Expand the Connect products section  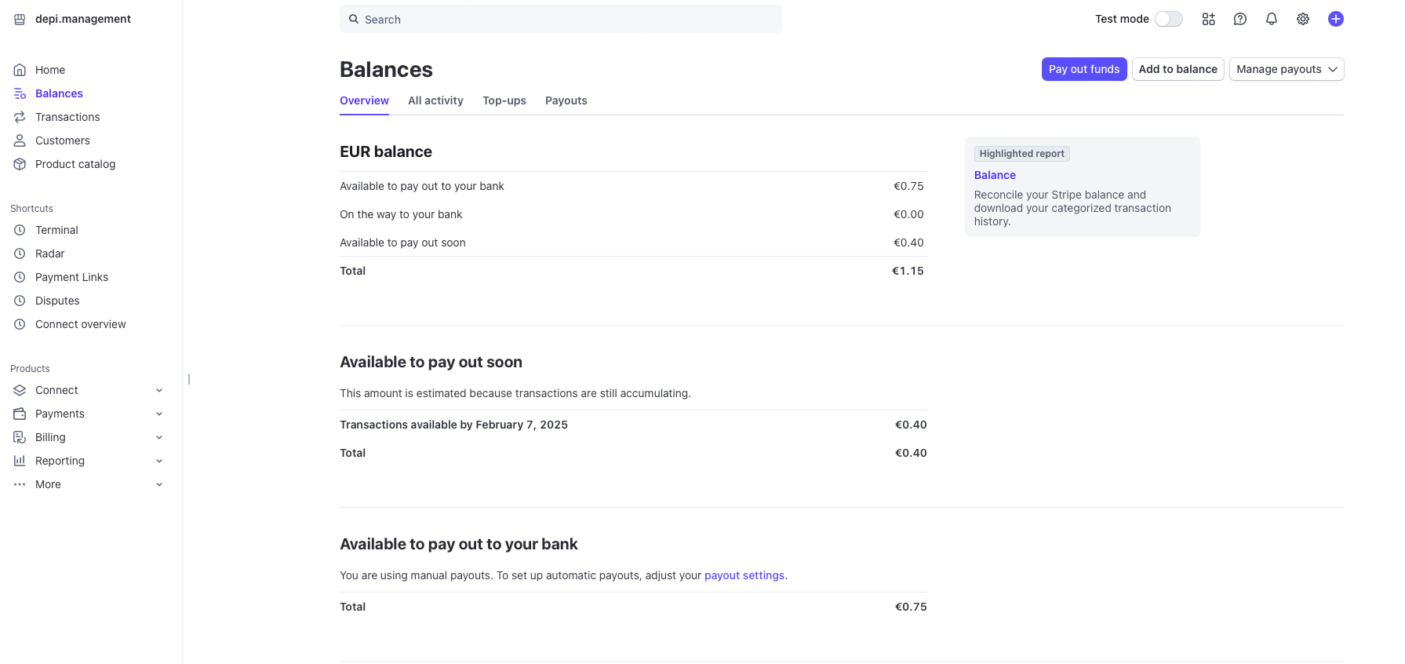[x=159, y=390]
